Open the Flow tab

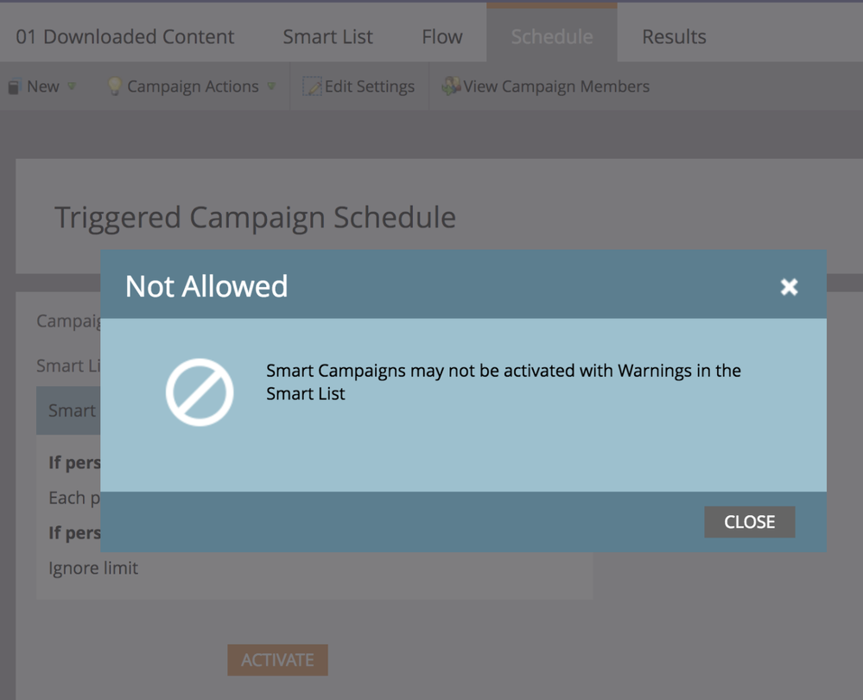pyautogui.click(x=442, y=36)
